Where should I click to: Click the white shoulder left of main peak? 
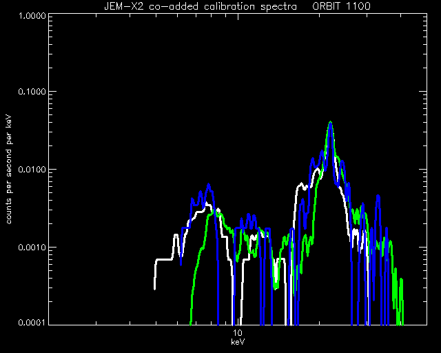pos(300,184)
